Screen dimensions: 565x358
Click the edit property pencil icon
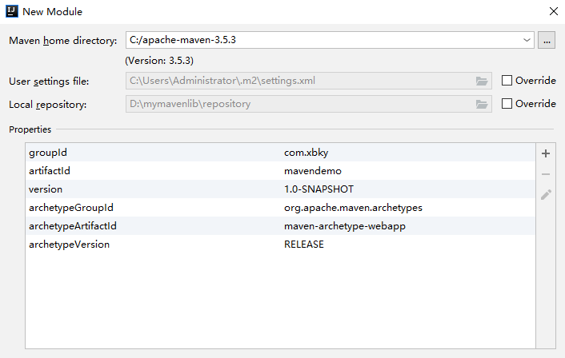[546, 194]
